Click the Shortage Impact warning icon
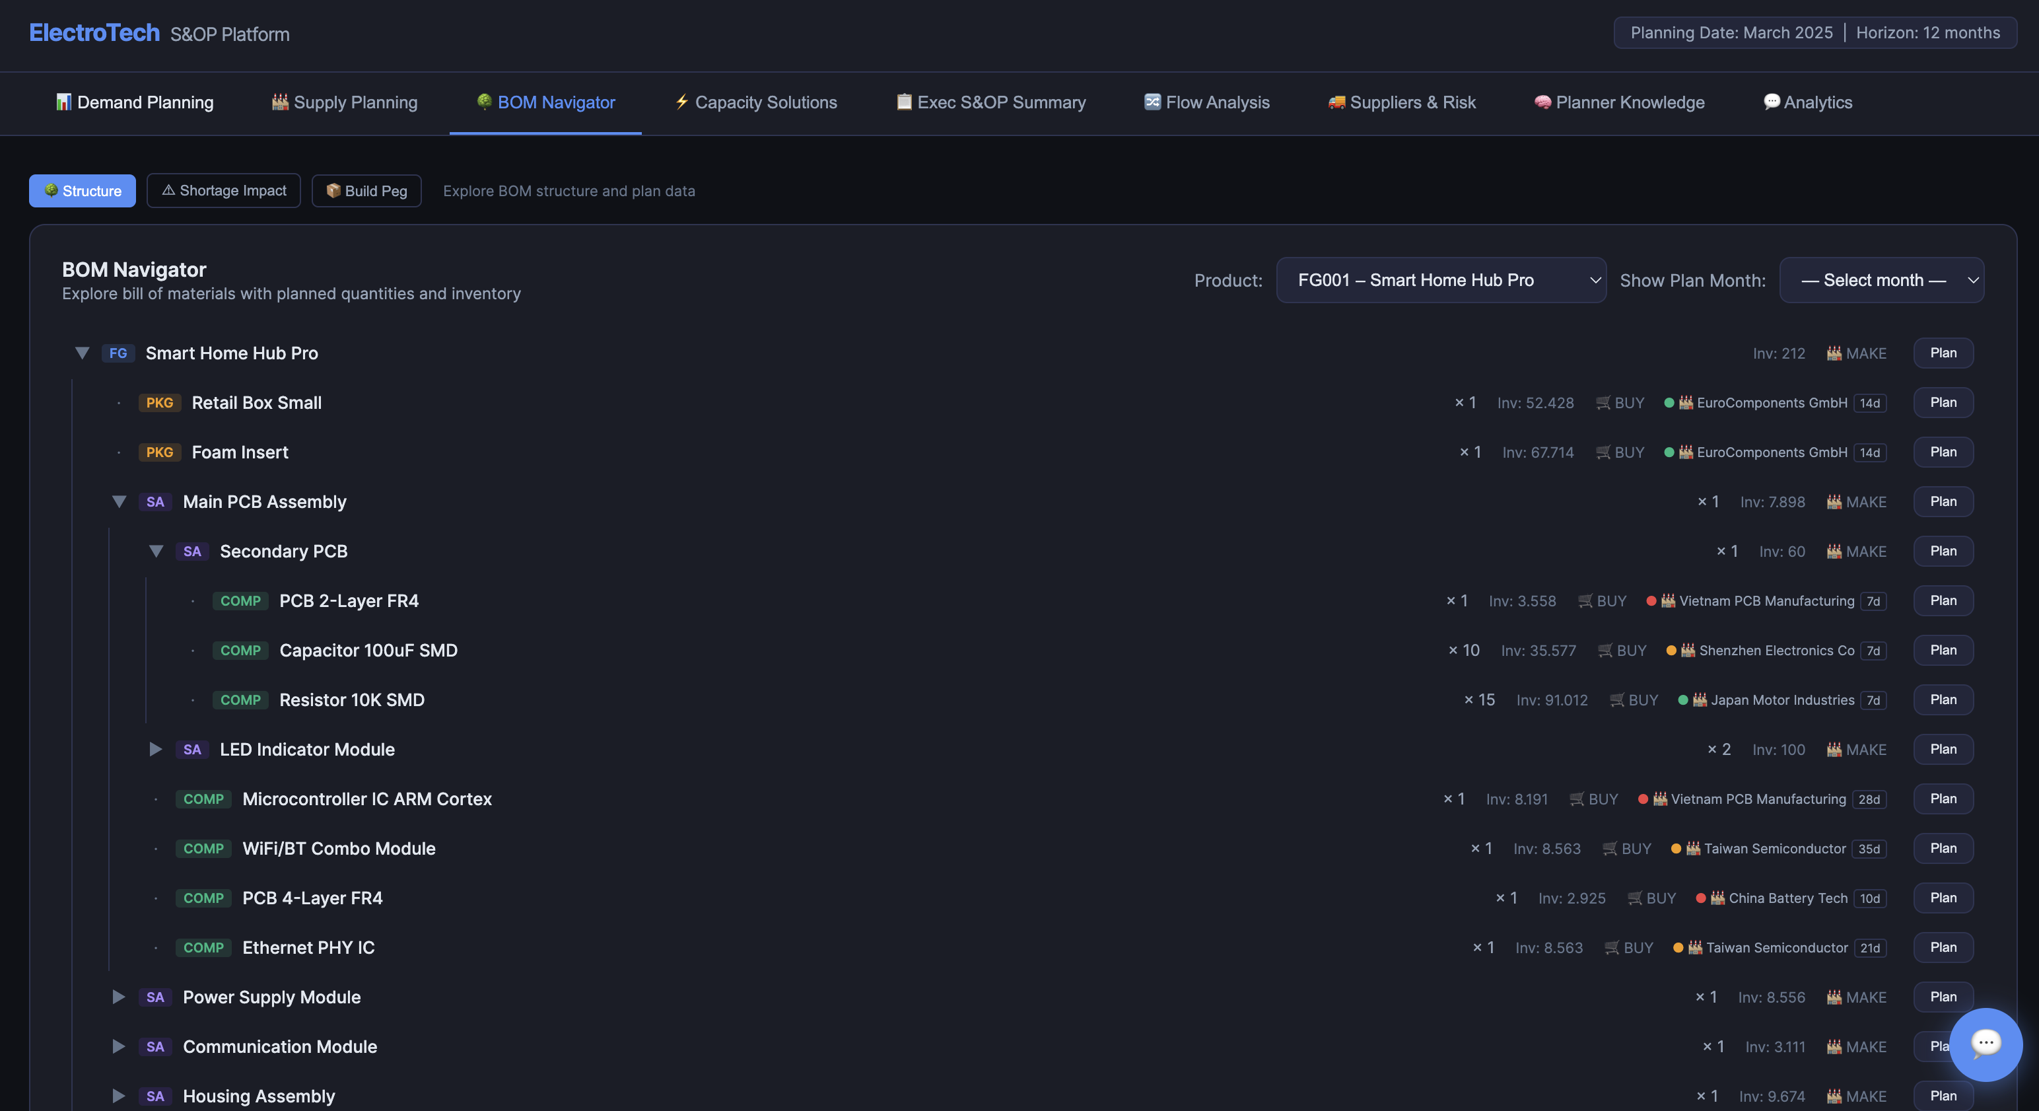 click(168, 190)
